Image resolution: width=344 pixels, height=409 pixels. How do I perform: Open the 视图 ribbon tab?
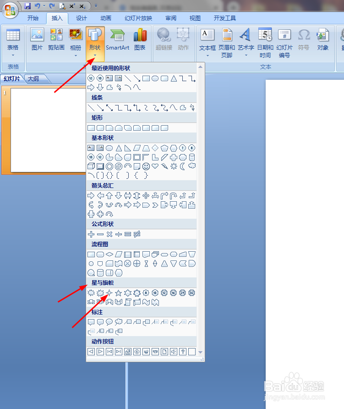[x=195, y=18]
